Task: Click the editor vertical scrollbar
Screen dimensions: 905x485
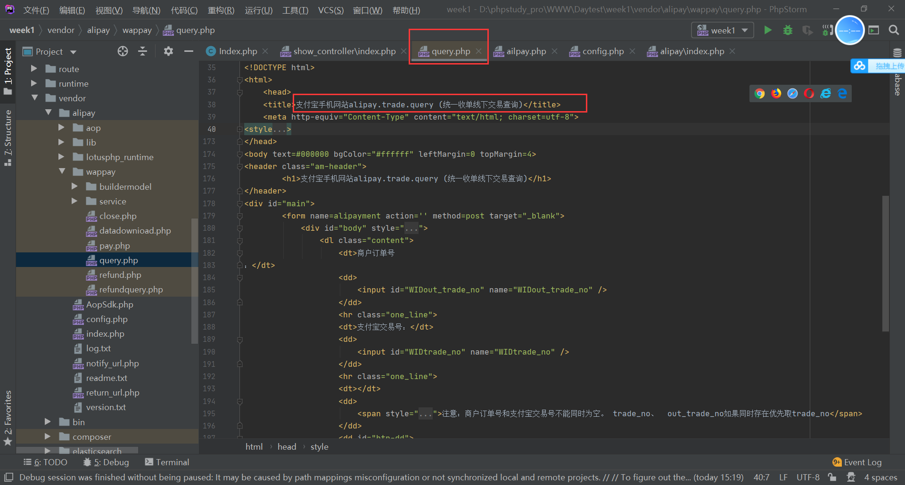Action: [885, 264]
